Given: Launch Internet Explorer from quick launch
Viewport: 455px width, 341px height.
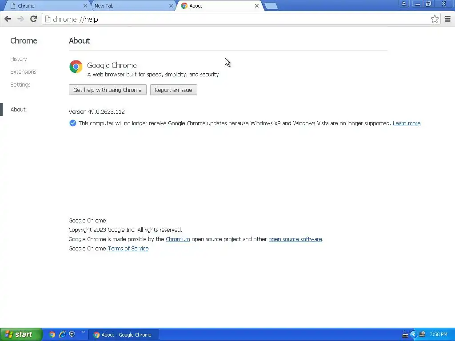Looking at the screenshot, I should 62,335.
